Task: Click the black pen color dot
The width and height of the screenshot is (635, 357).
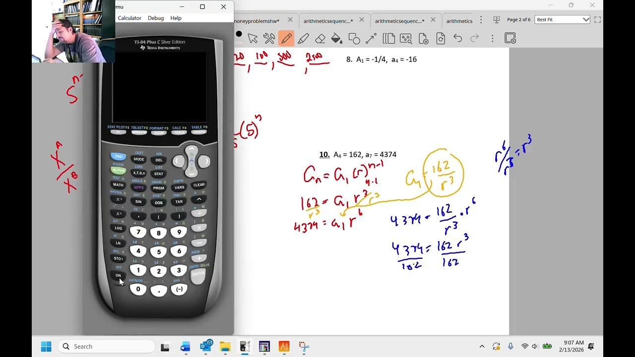Action: [x=239, y=34]
